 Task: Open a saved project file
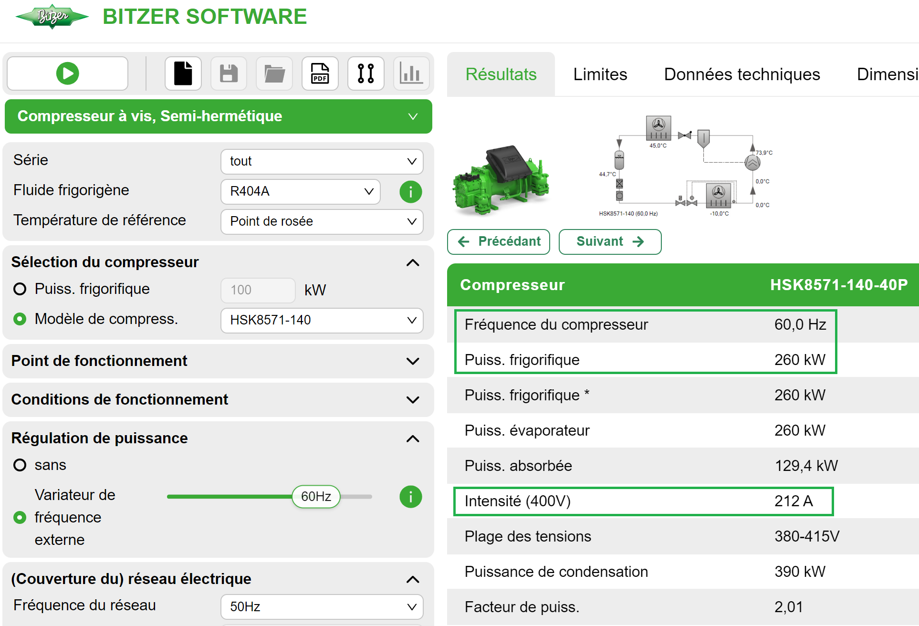[274, 73]
